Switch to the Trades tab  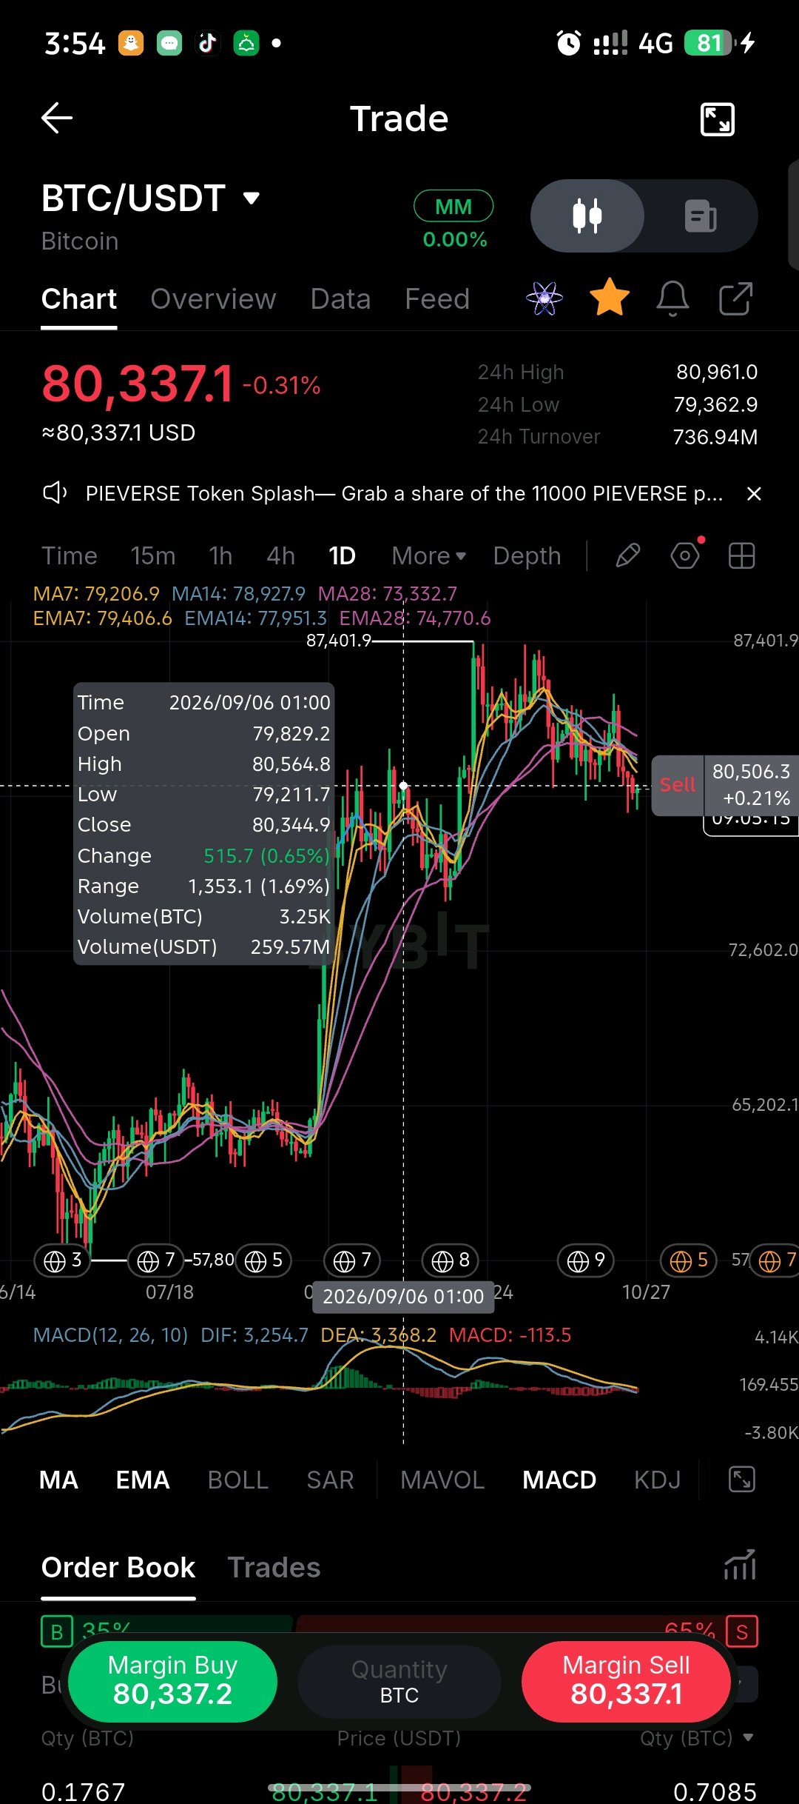pos(274,1567)
